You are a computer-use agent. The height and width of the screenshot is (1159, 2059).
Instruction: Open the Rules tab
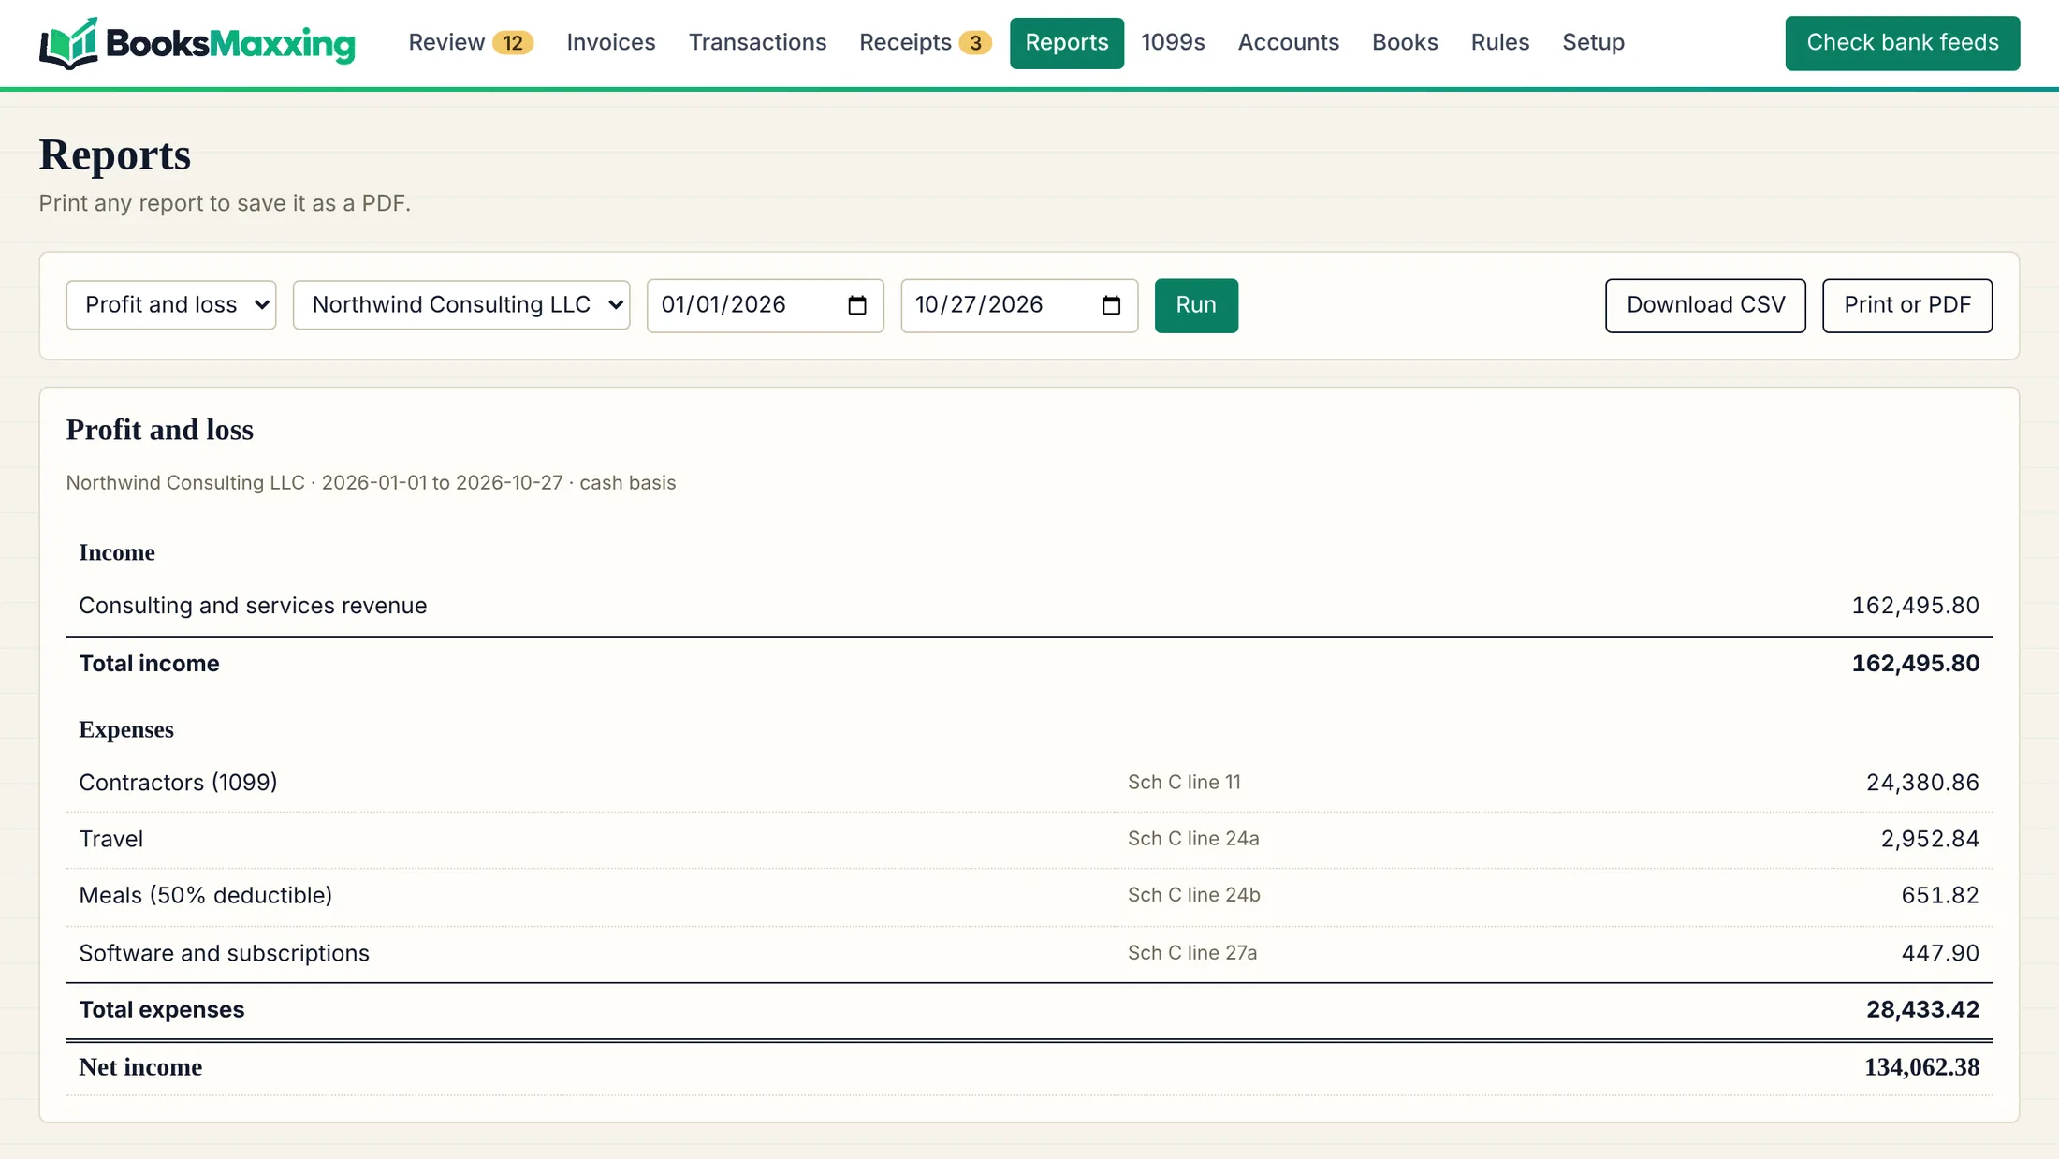click(x=1499, y=43)
